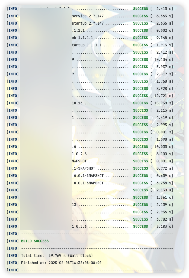189x278 pixels.
Task: Click the 2.936 s duration value
Action: pos(164,212)
